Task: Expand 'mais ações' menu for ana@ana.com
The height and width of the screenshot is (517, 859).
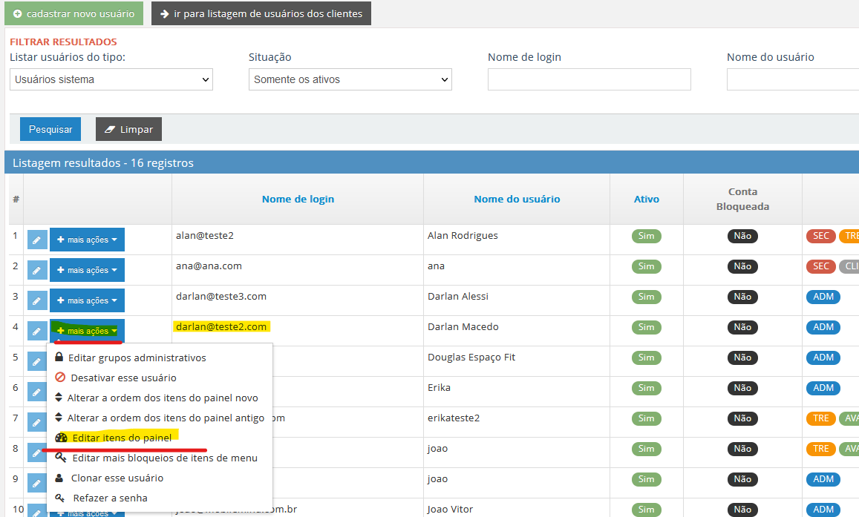Action: tap(87, 271)
